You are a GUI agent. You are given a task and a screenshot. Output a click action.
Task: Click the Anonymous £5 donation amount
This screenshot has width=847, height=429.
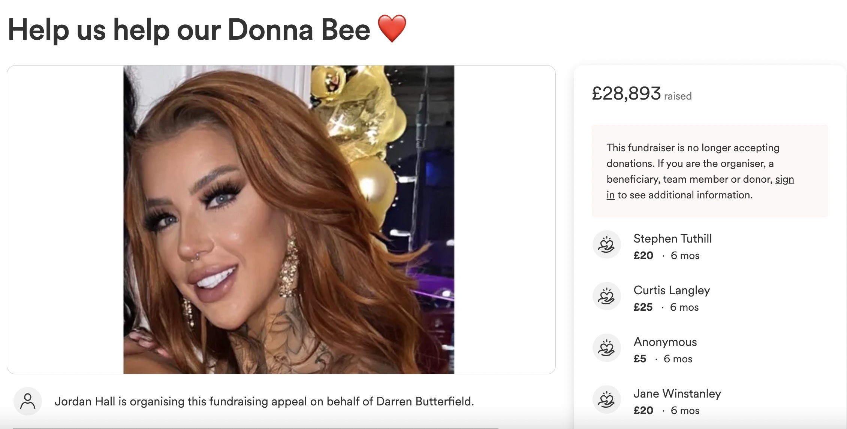click(640, 359)
